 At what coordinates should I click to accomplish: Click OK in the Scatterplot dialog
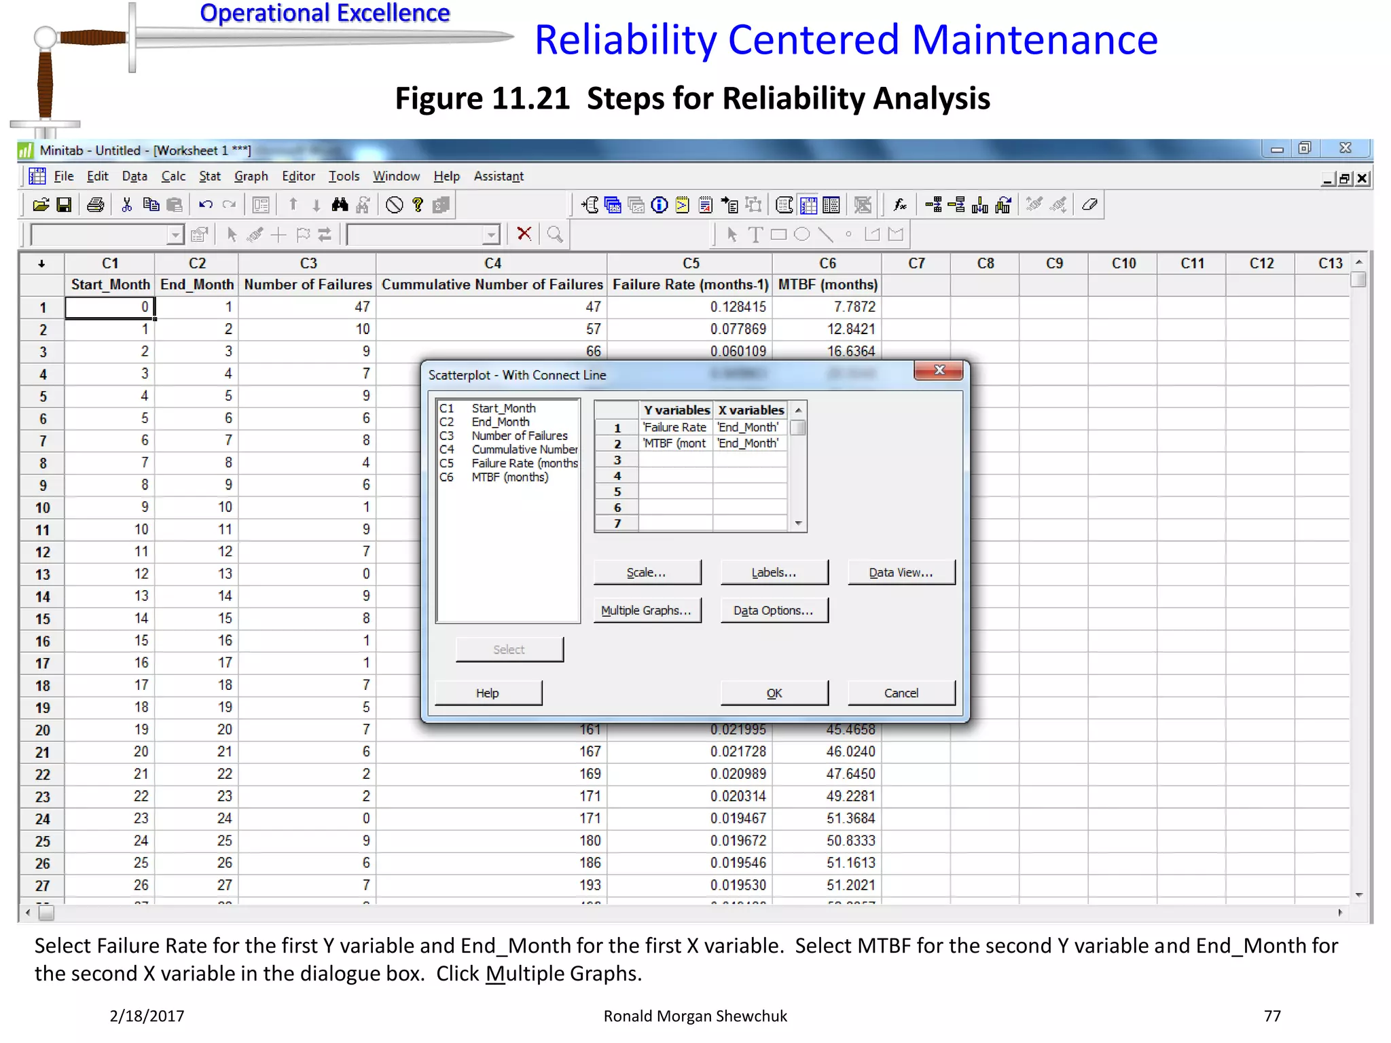pyautogui.click(x=774, y=693)
